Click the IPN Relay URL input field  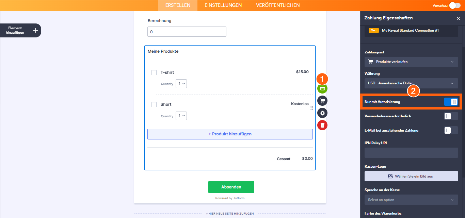coord(411,153)
